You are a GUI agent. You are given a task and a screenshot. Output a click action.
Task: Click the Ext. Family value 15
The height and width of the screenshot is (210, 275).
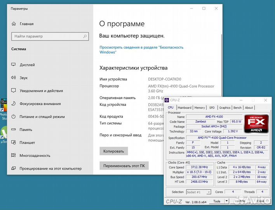tap(193, 147)
